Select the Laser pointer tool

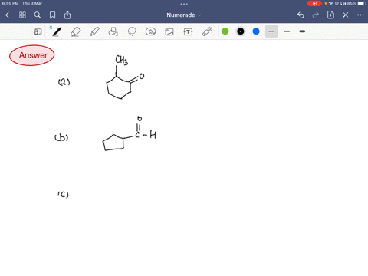point(207,31)
